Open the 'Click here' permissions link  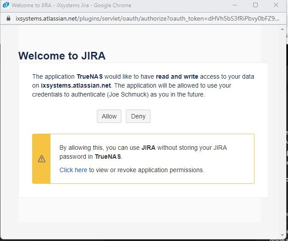pyautogui.click(x=73, y=170)
